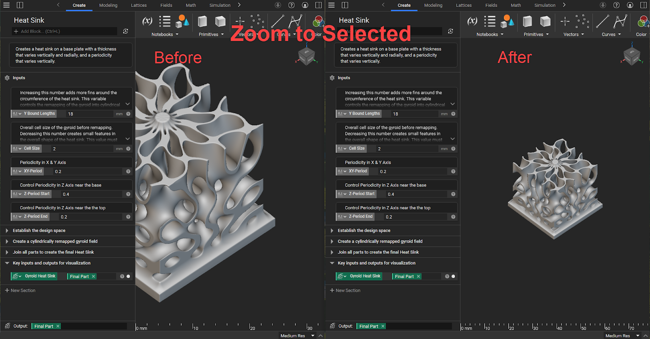The height and width of the screenshot is (339, 650).
Task: Select Curves line icon in After window
Action: tap(602, 21)
